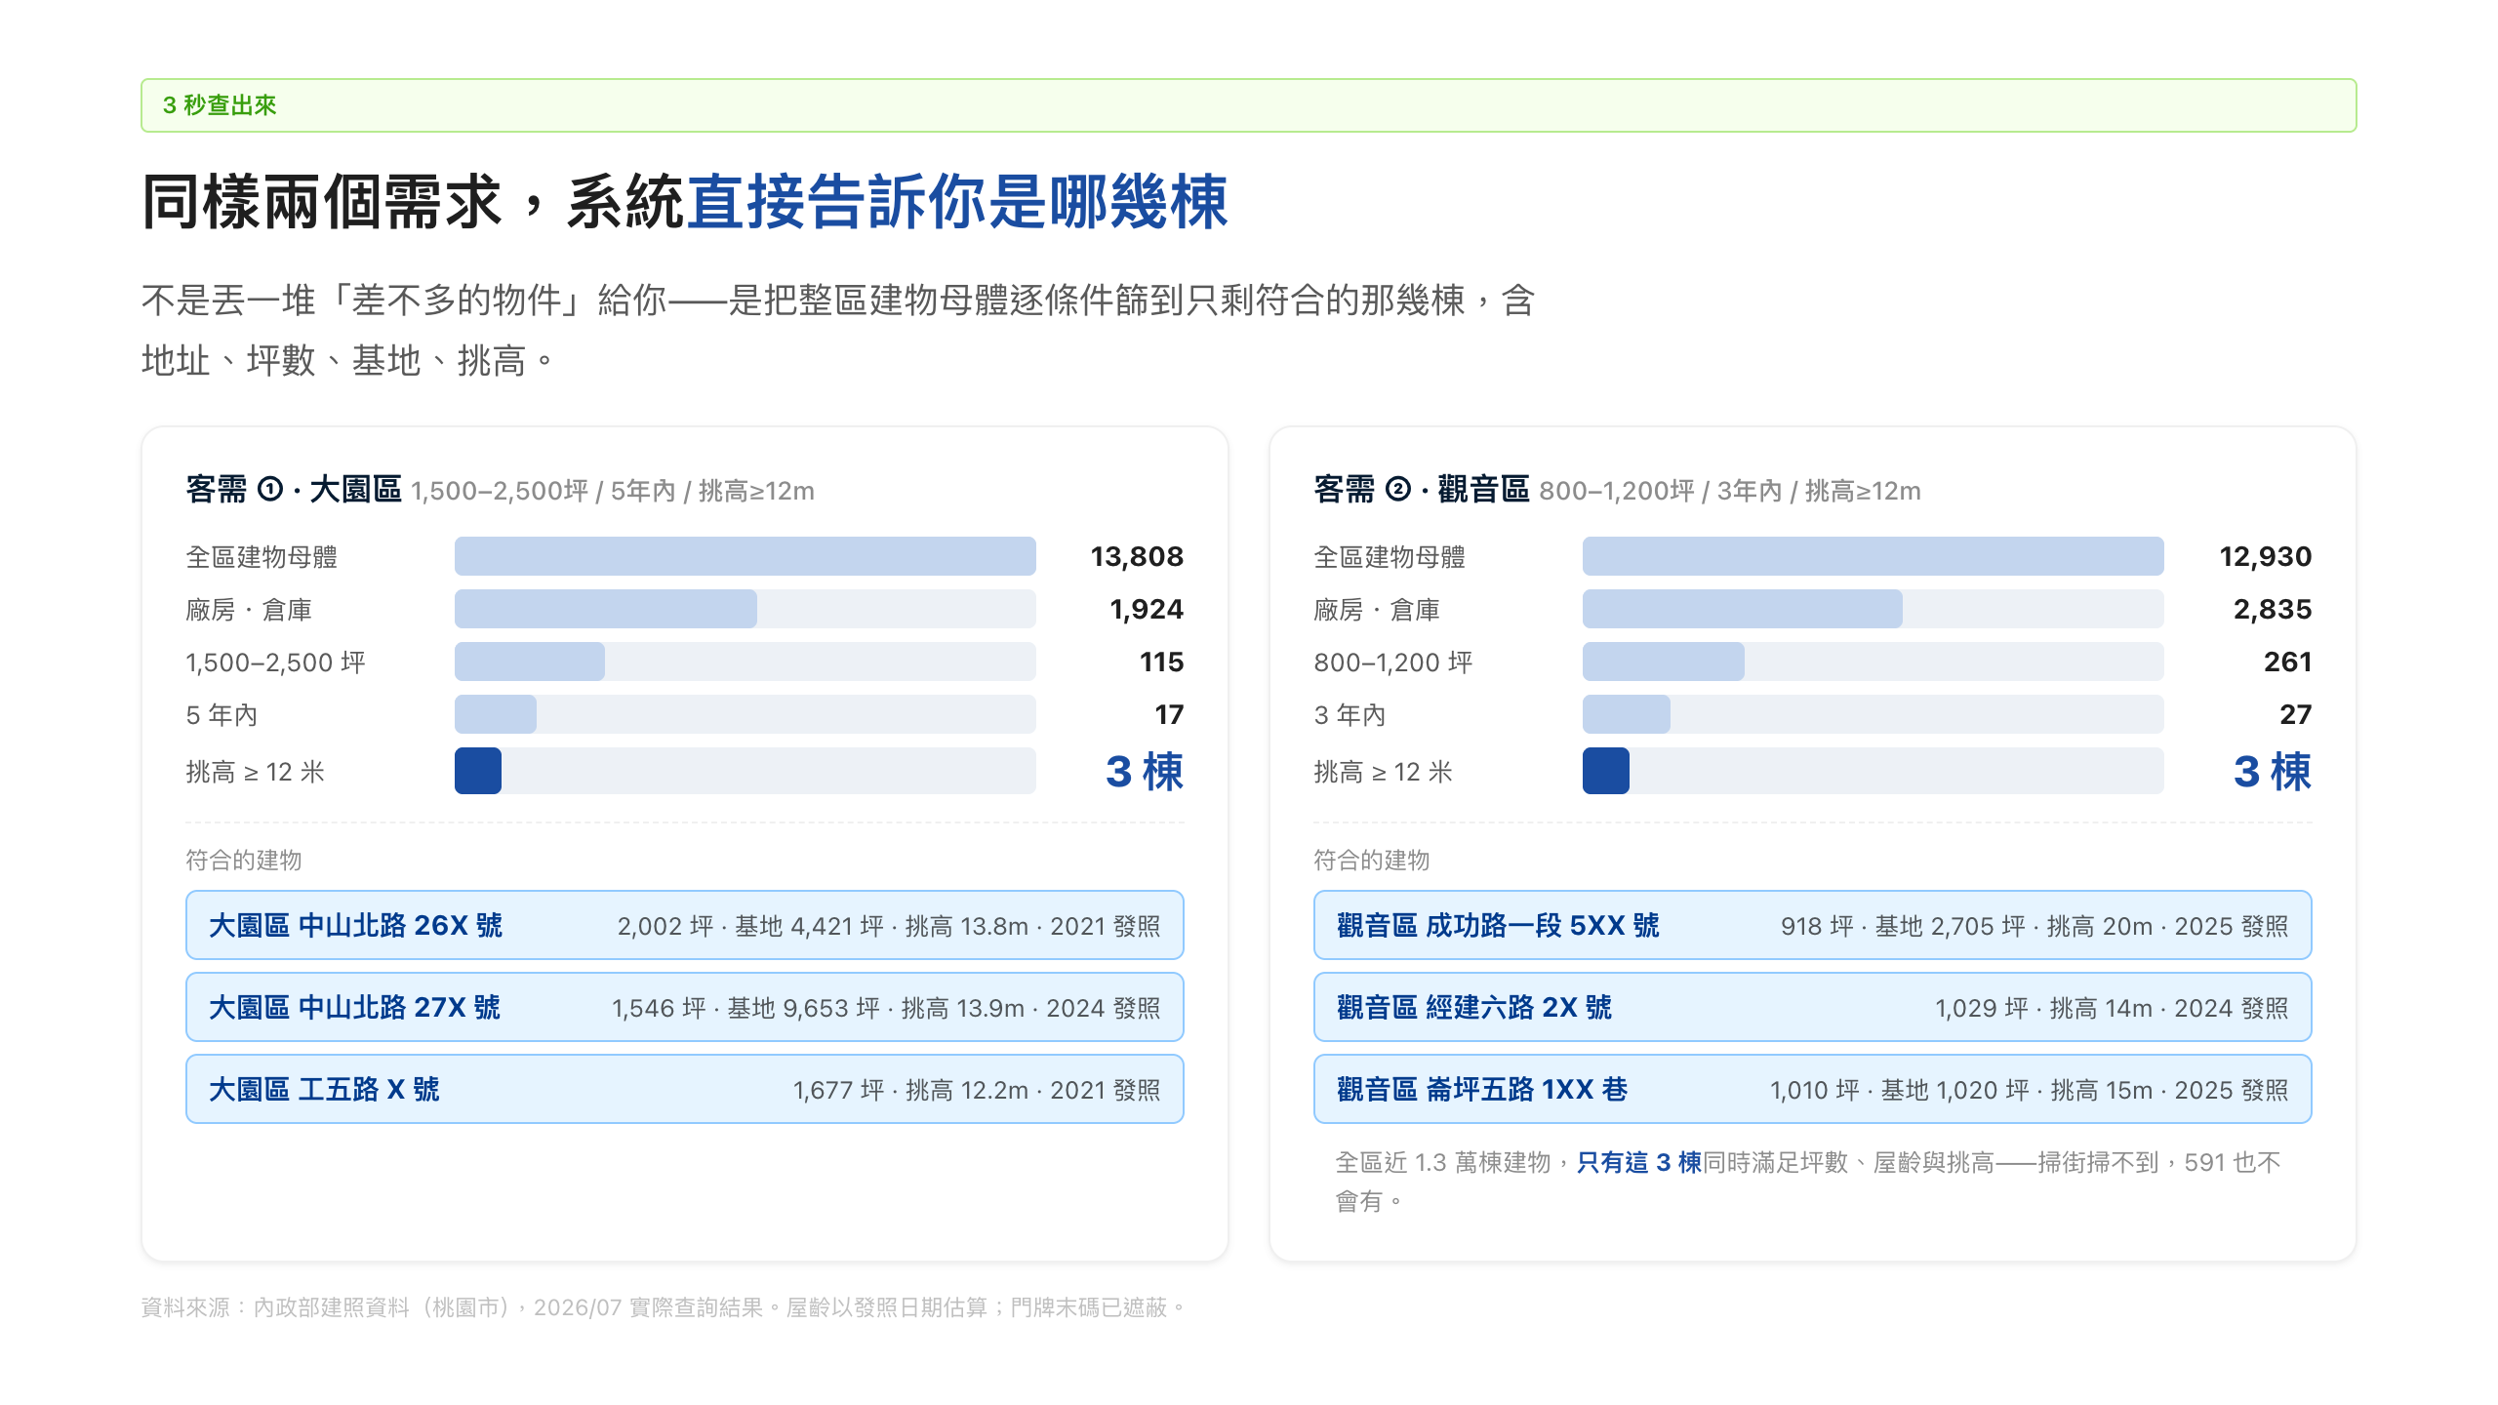Click the dark blue 挑高 bar in 觀音區 card
The height and width of the screenshot is (1405, 2498).
pyautogui.click(x=1606, y=771)
